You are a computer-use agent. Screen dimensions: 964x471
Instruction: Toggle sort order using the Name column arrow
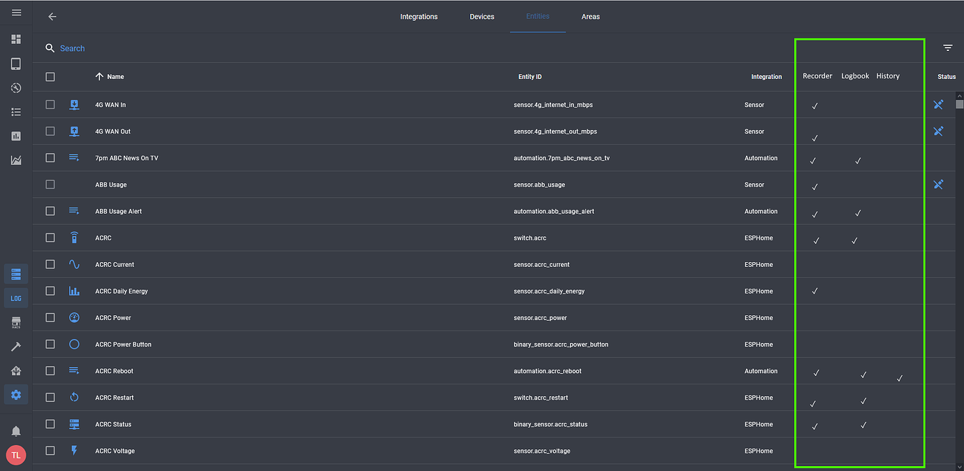coord(98,77)
